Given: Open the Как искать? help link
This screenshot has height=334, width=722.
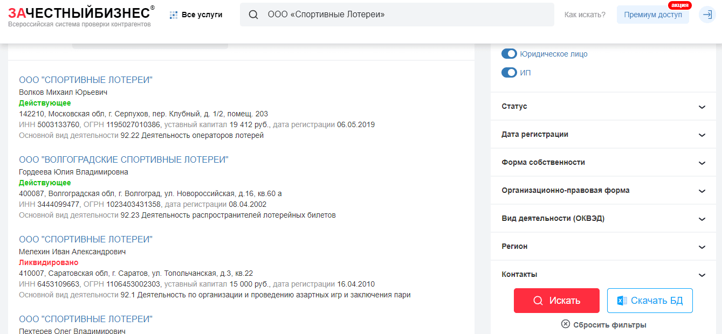Looking at the screenshot, I should [585, 15].
